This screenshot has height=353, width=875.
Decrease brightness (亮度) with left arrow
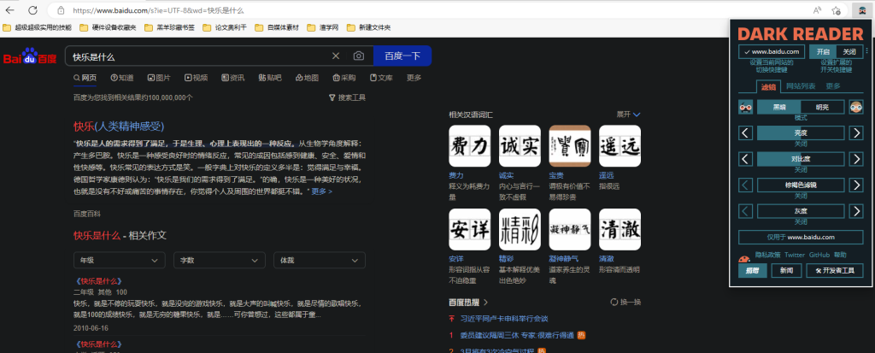tap(746, 133)
